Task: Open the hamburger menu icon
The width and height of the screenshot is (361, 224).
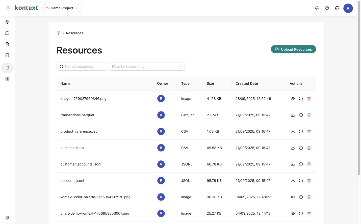Action: 8,8
